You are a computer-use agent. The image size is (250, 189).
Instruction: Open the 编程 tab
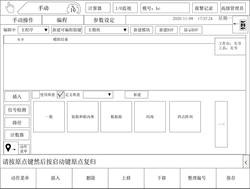tap(62, 20)
